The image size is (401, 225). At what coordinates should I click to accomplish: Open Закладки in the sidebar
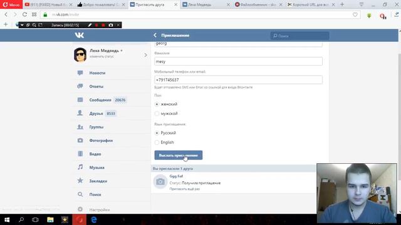coord(112,181)
